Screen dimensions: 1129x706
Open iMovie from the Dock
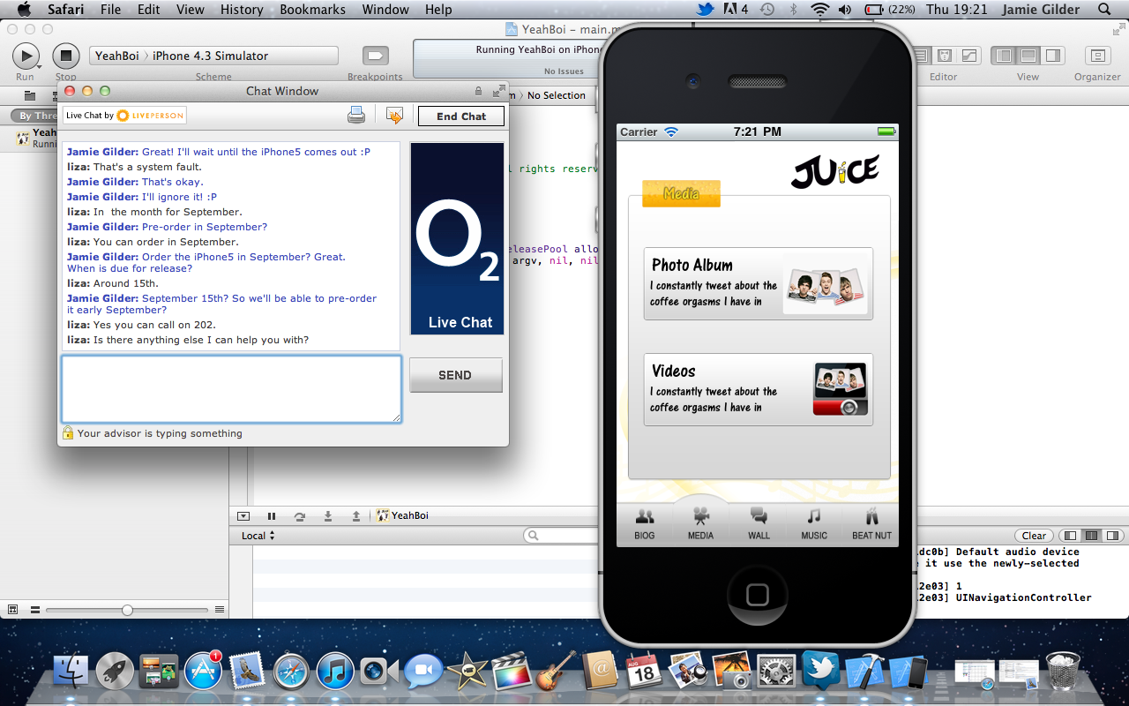(x=467, y=672)
